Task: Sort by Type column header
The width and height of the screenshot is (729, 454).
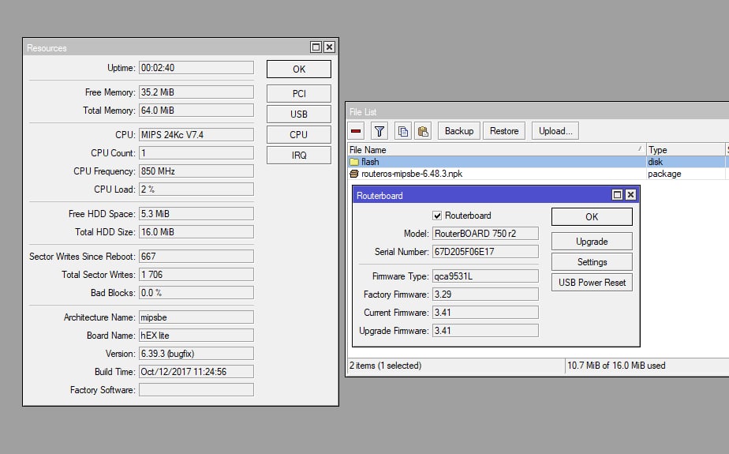Action: [x=686, y=150]
